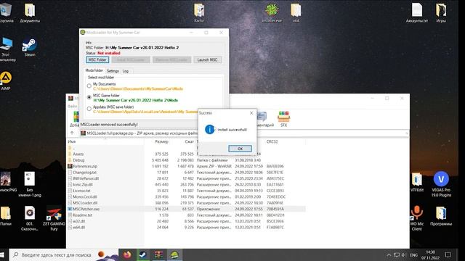Open the Steam desktop shortcut
The width and height of the screenshot is (465, 261).
(x=30, y=47)
